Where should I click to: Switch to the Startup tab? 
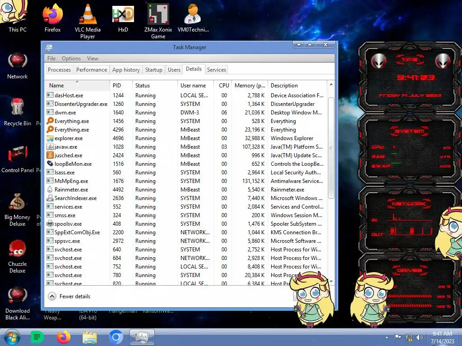pos(153,70)
